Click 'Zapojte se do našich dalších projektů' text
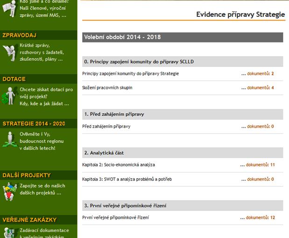 tap(42, 189)
